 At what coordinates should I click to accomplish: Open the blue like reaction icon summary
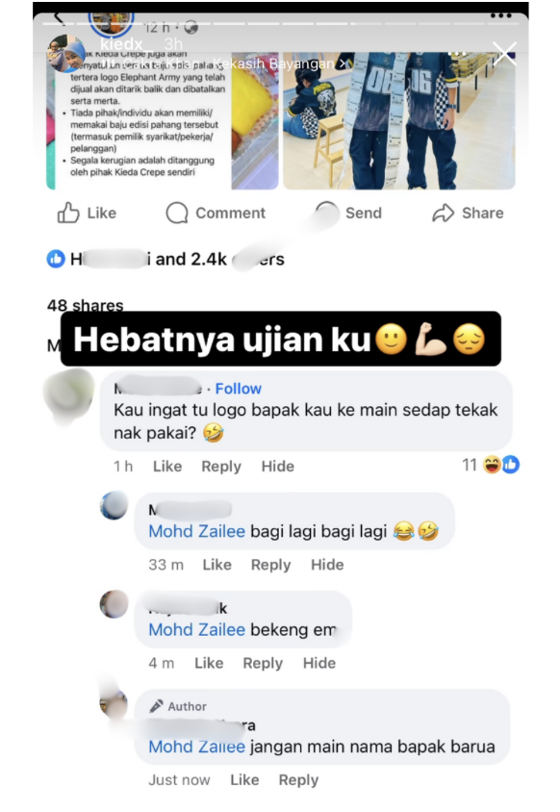click(56, 259)
